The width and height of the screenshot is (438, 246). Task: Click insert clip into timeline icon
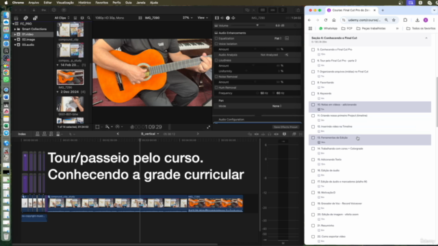pyautogui.click(x=44, y=134)
